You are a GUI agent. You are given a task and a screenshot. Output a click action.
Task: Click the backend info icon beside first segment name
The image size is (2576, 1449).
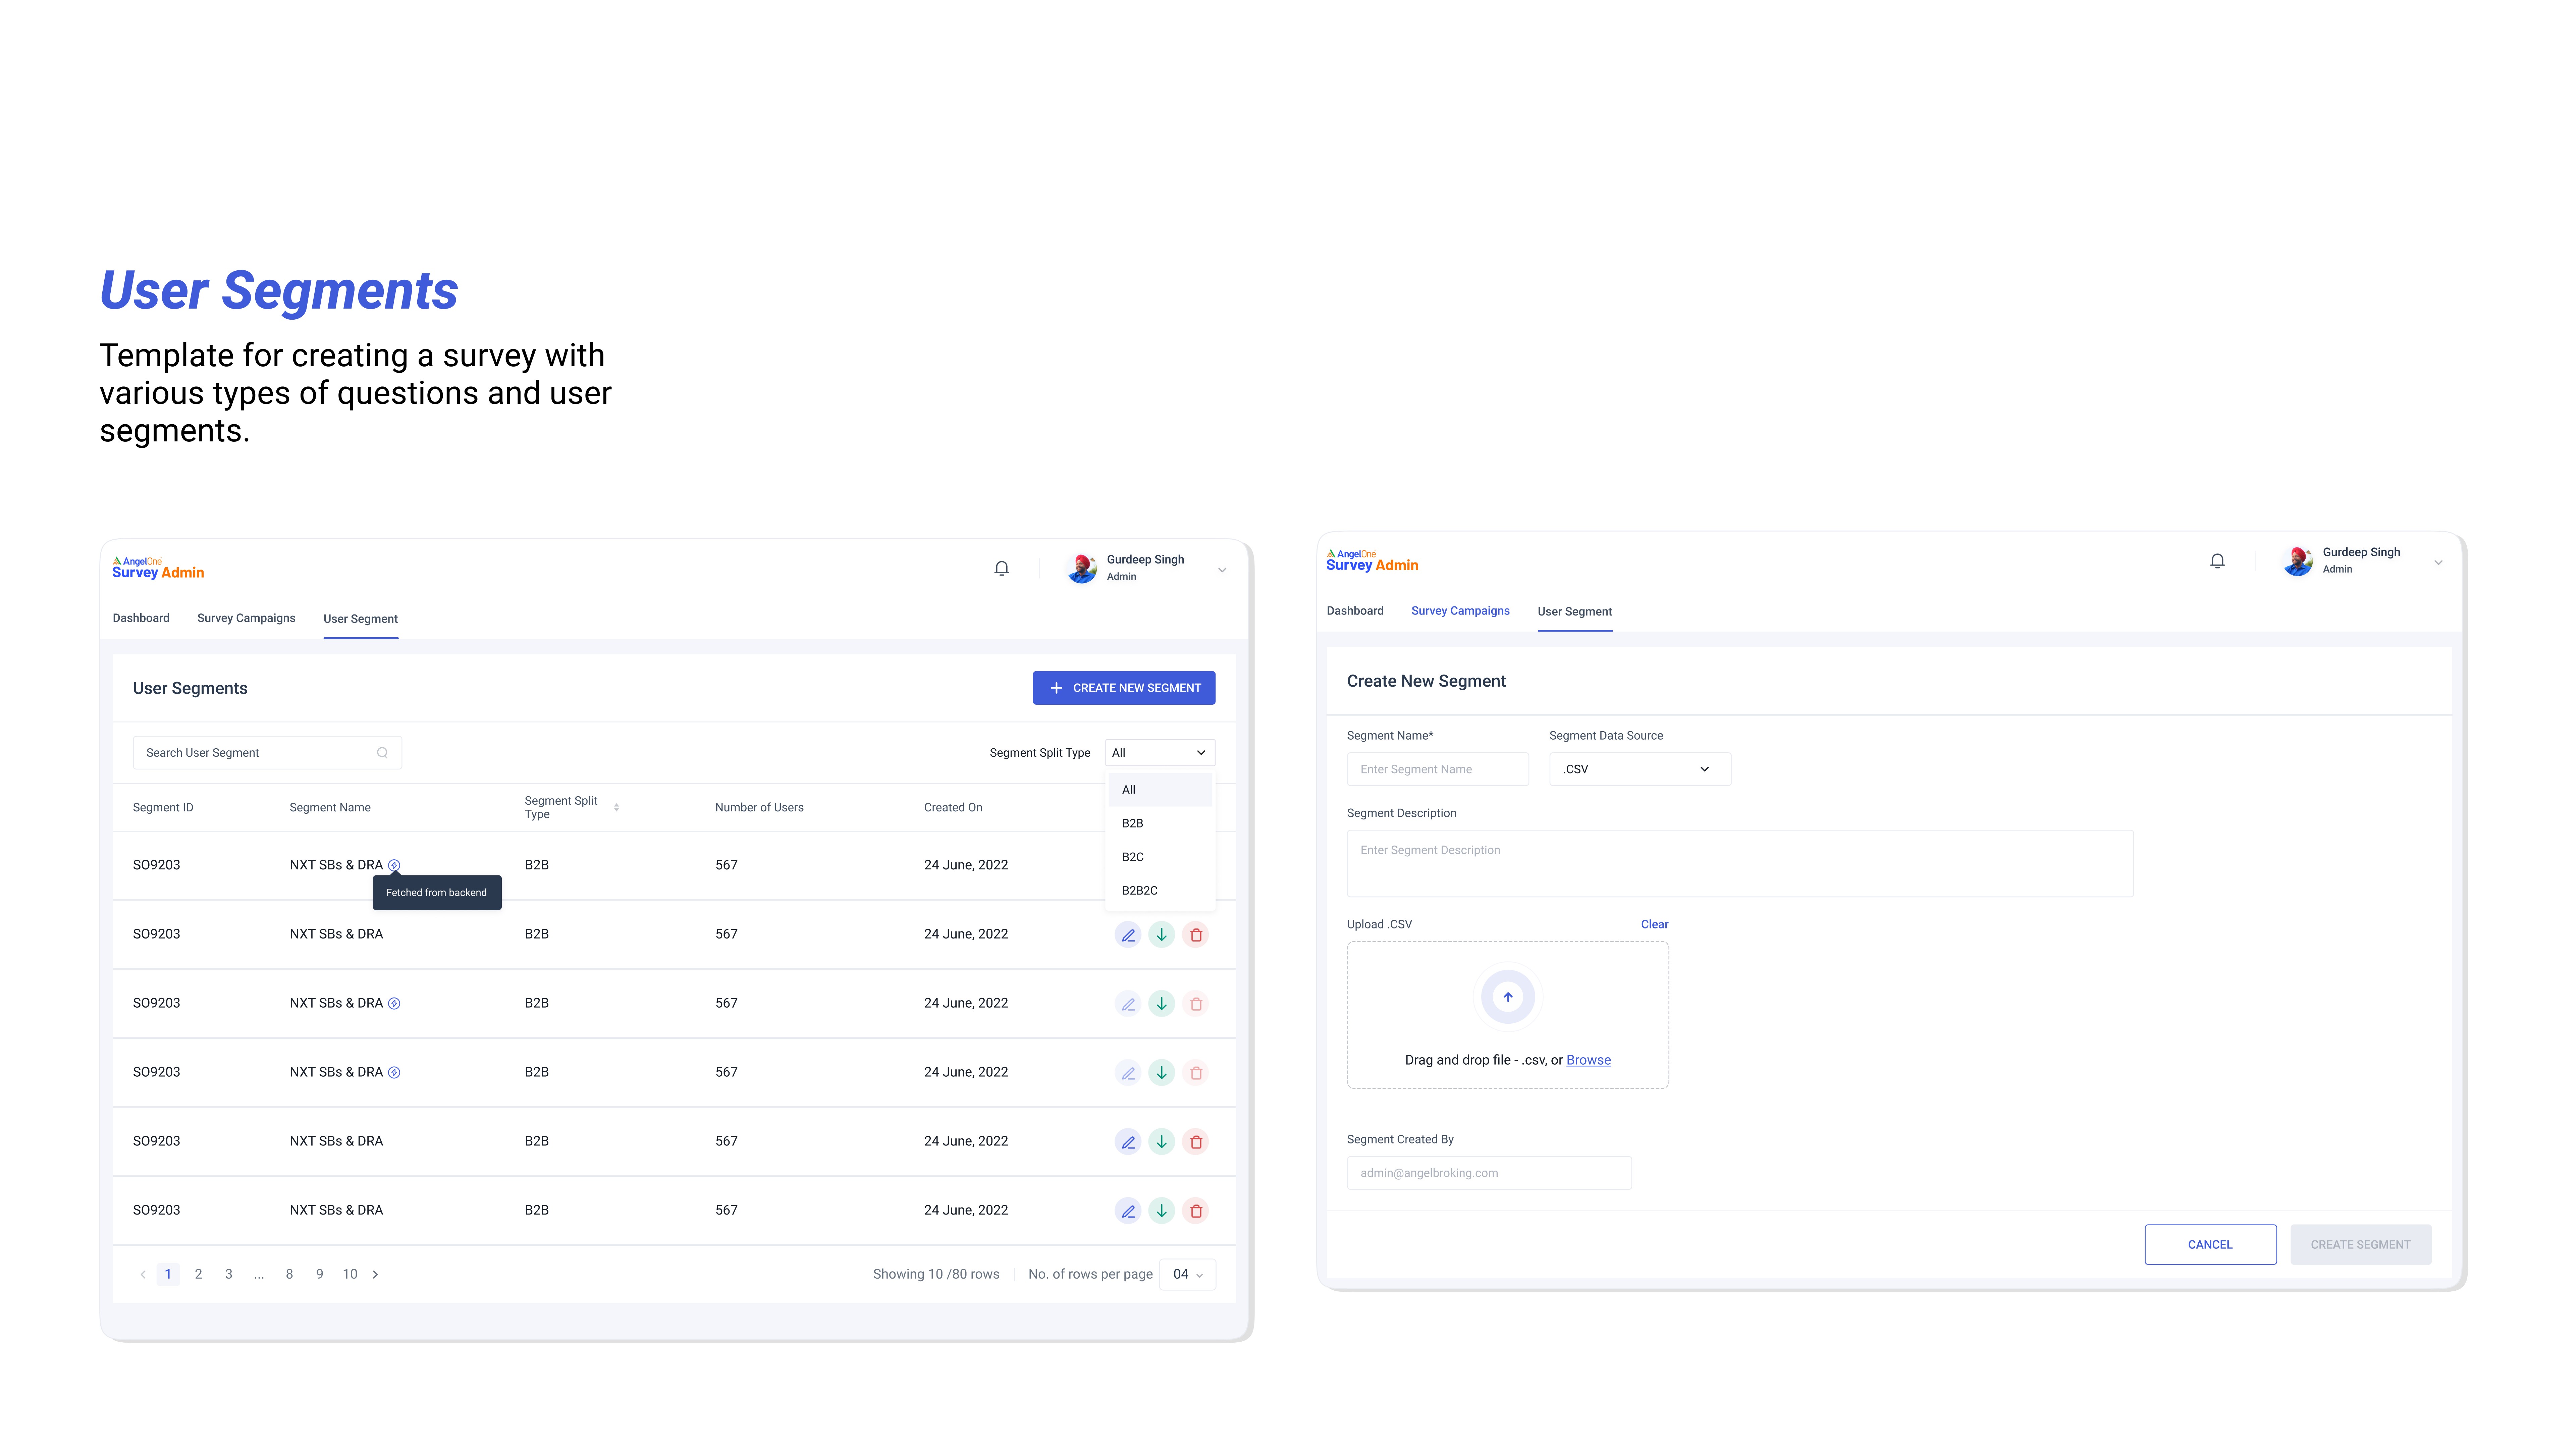click(394, 865)
